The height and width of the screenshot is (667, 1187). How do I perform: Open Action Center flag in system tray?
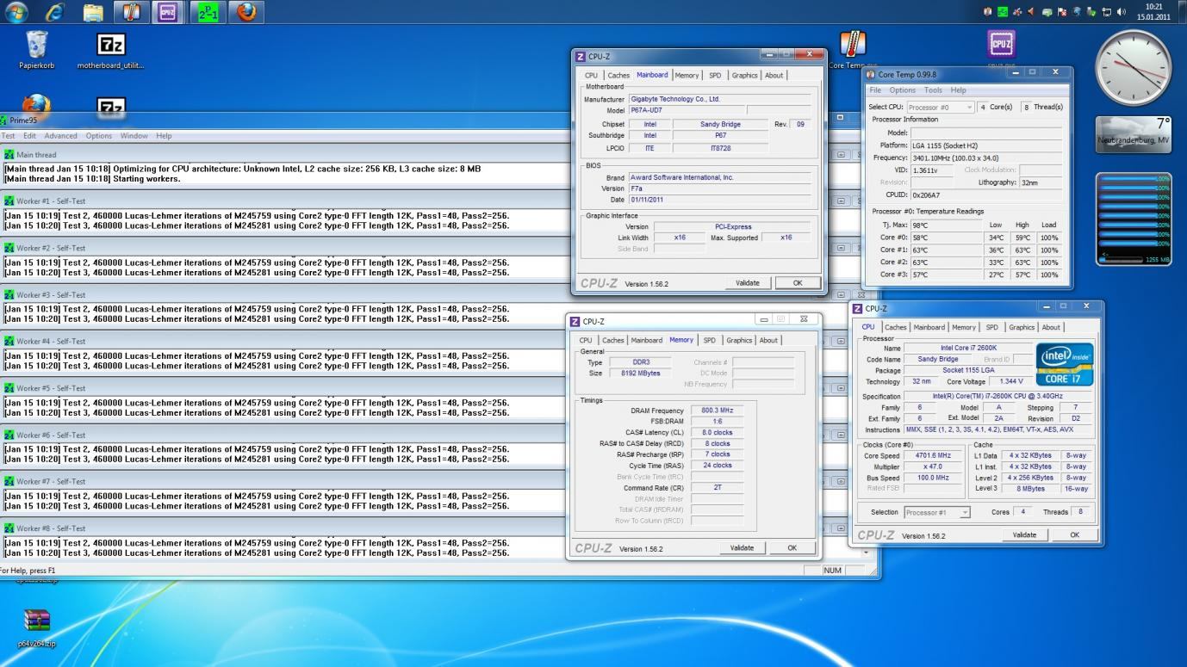pos(1060,12)
